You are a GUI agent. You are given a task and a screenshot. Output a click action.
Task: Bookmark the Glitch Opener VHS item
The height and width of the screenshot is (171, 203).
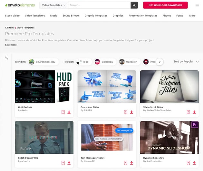[x=63, y=163]
